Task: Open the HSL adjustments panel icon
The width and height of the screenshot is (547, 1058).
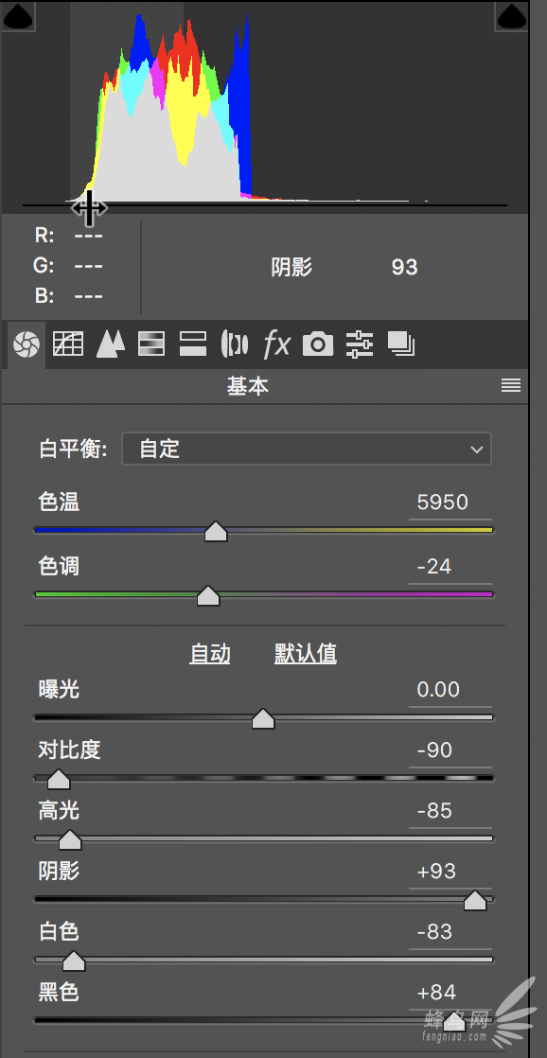Action: (x=151, y=344)
